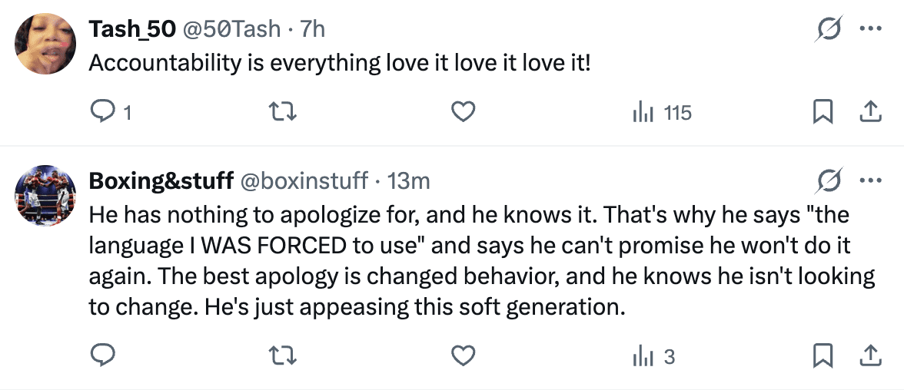The height and width of the screenshot is (390, 904).
Task: Bookmark Boxing&stuff's tweet
Action: pyautogui.click(x=823, y=355)
